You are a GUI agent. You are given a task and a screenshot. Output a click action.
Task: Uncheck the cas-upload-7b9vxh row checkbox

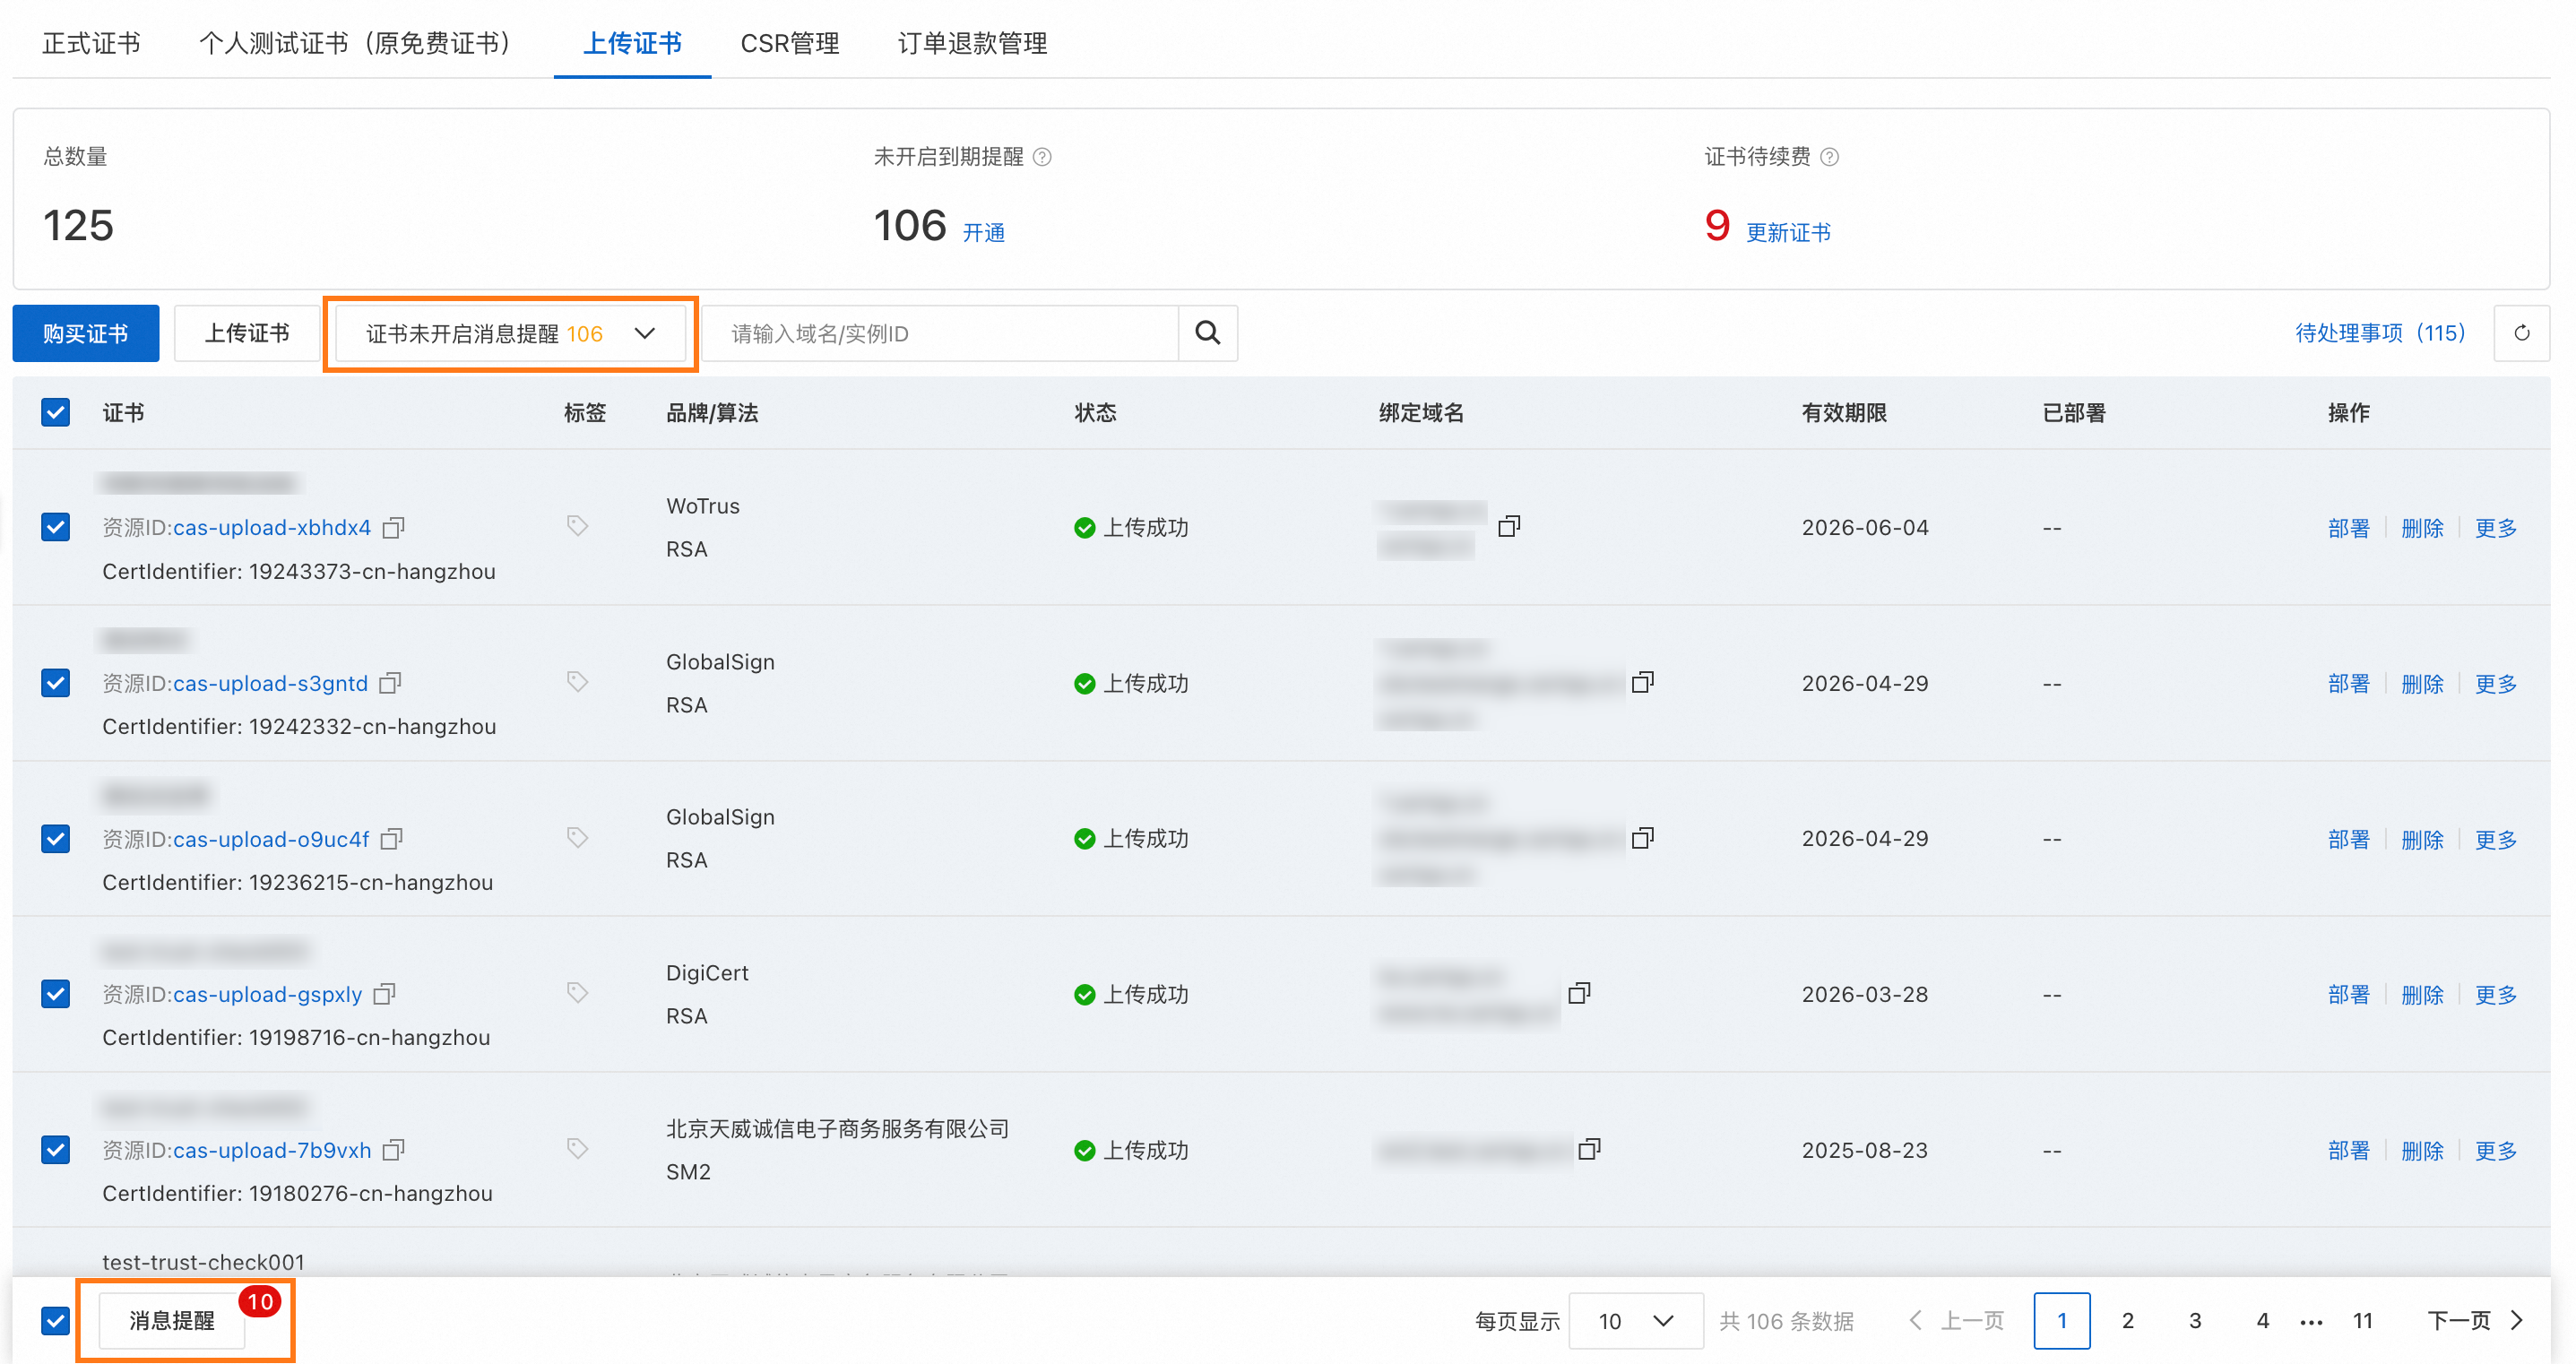click(56, 1150)
